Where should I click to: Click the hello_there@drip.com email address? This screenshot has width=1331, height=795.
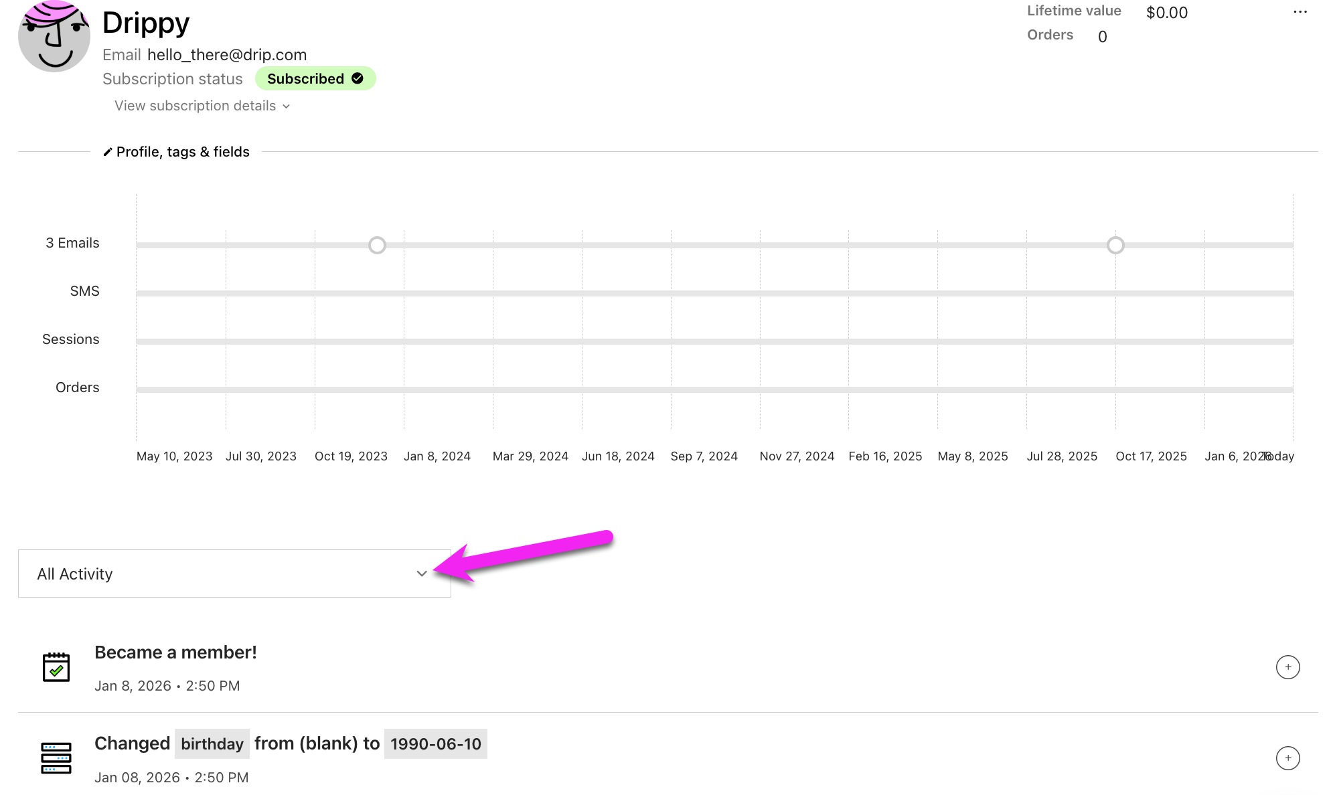tap(227, 55)
